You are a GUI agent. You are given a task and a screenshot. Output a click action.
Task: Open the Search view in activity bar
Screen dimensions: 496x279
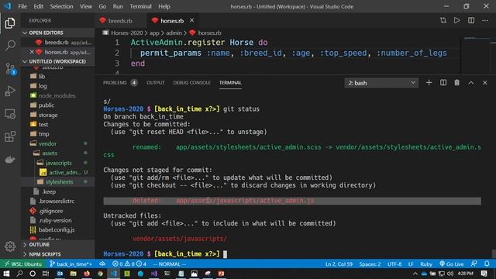[10, 45]
